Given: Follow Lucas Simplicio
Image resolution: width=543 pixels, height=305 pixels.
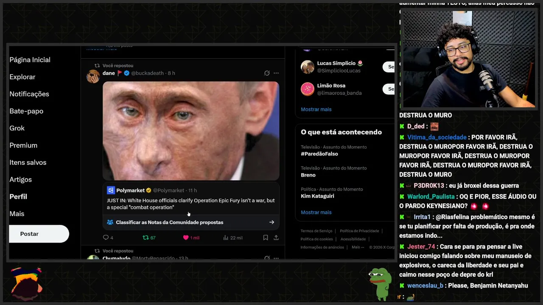Looking at the screenshot, I should (389, 67).
